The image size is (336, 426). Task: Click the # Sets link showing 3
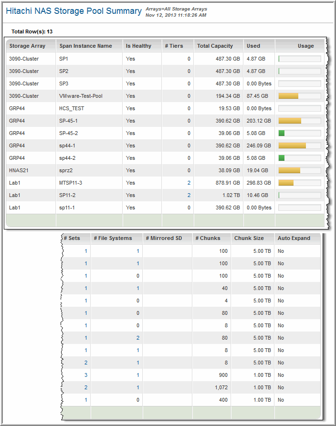point(86,375)
